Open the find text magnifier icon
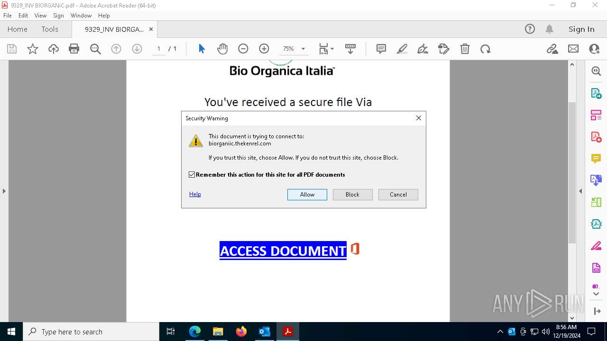Image resolution: width=607 pixels, height=341 pixels. pyautogui.click(x=95, y=49)
